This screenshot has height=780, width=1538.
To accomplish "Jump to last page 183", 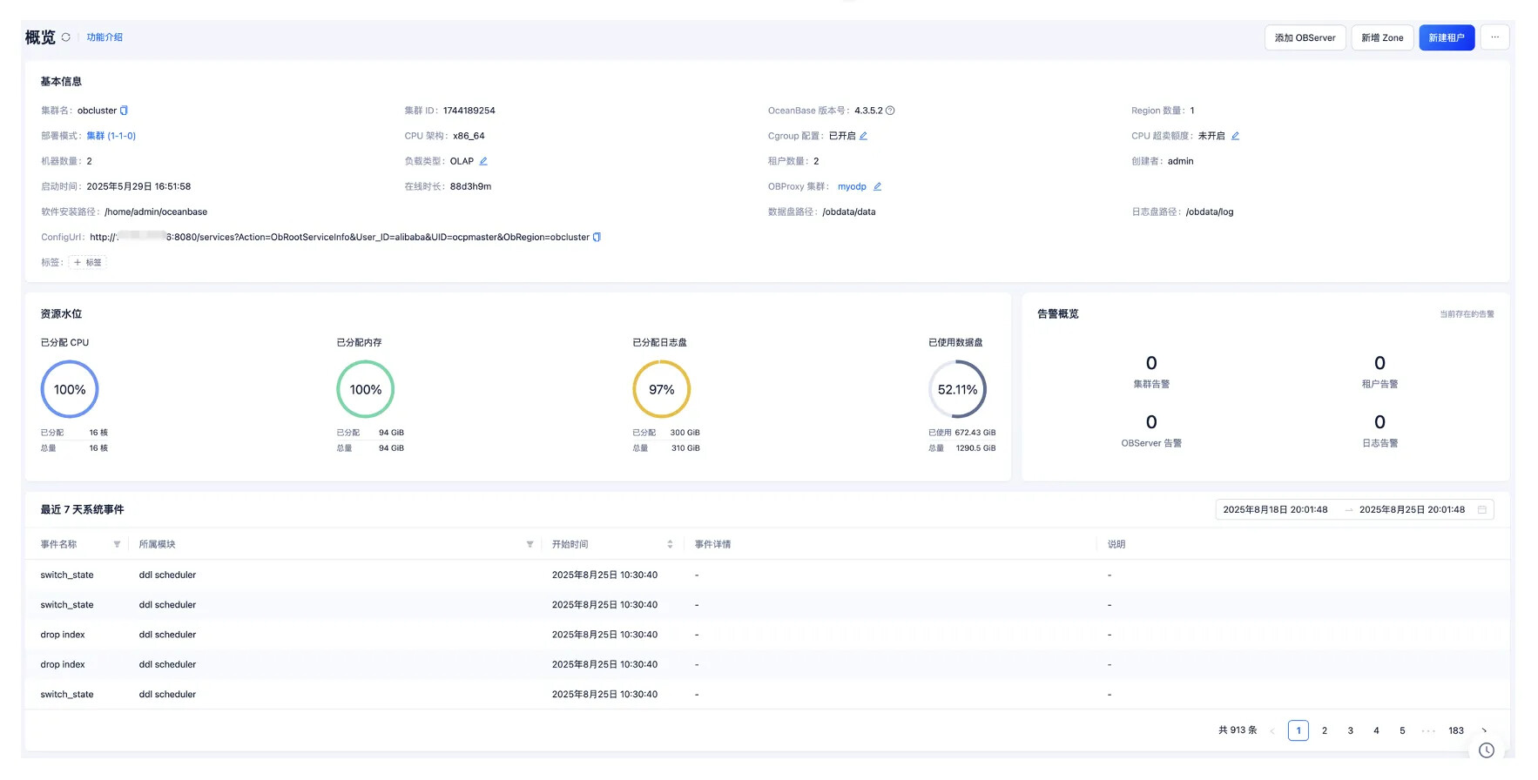I will (1455, 731).
